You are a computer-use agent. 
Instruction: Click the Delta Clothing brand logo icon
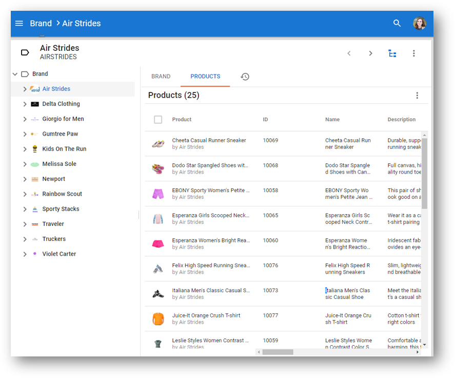click(35, 104)
